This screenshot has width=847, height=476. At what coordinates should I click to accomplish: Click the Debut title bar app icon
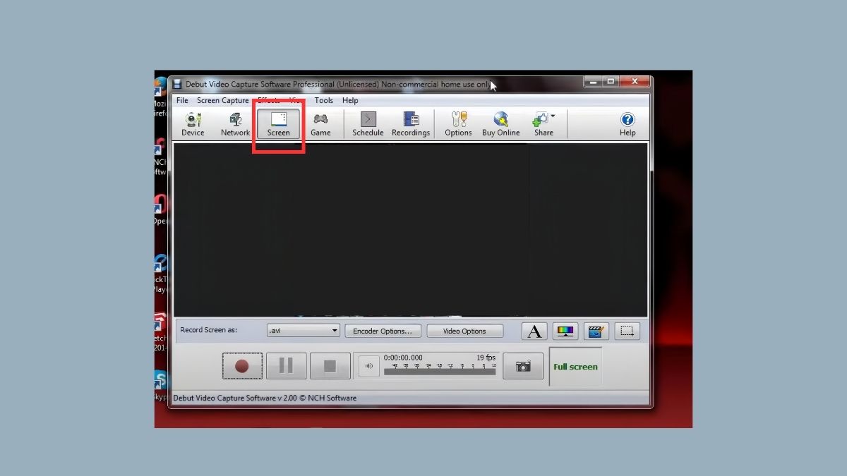coord(178,84)
